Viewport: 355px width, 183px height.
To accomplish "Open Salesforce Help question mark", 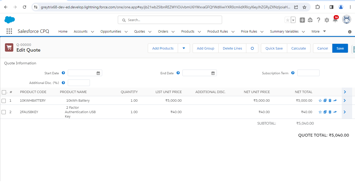I will [319, 20].
